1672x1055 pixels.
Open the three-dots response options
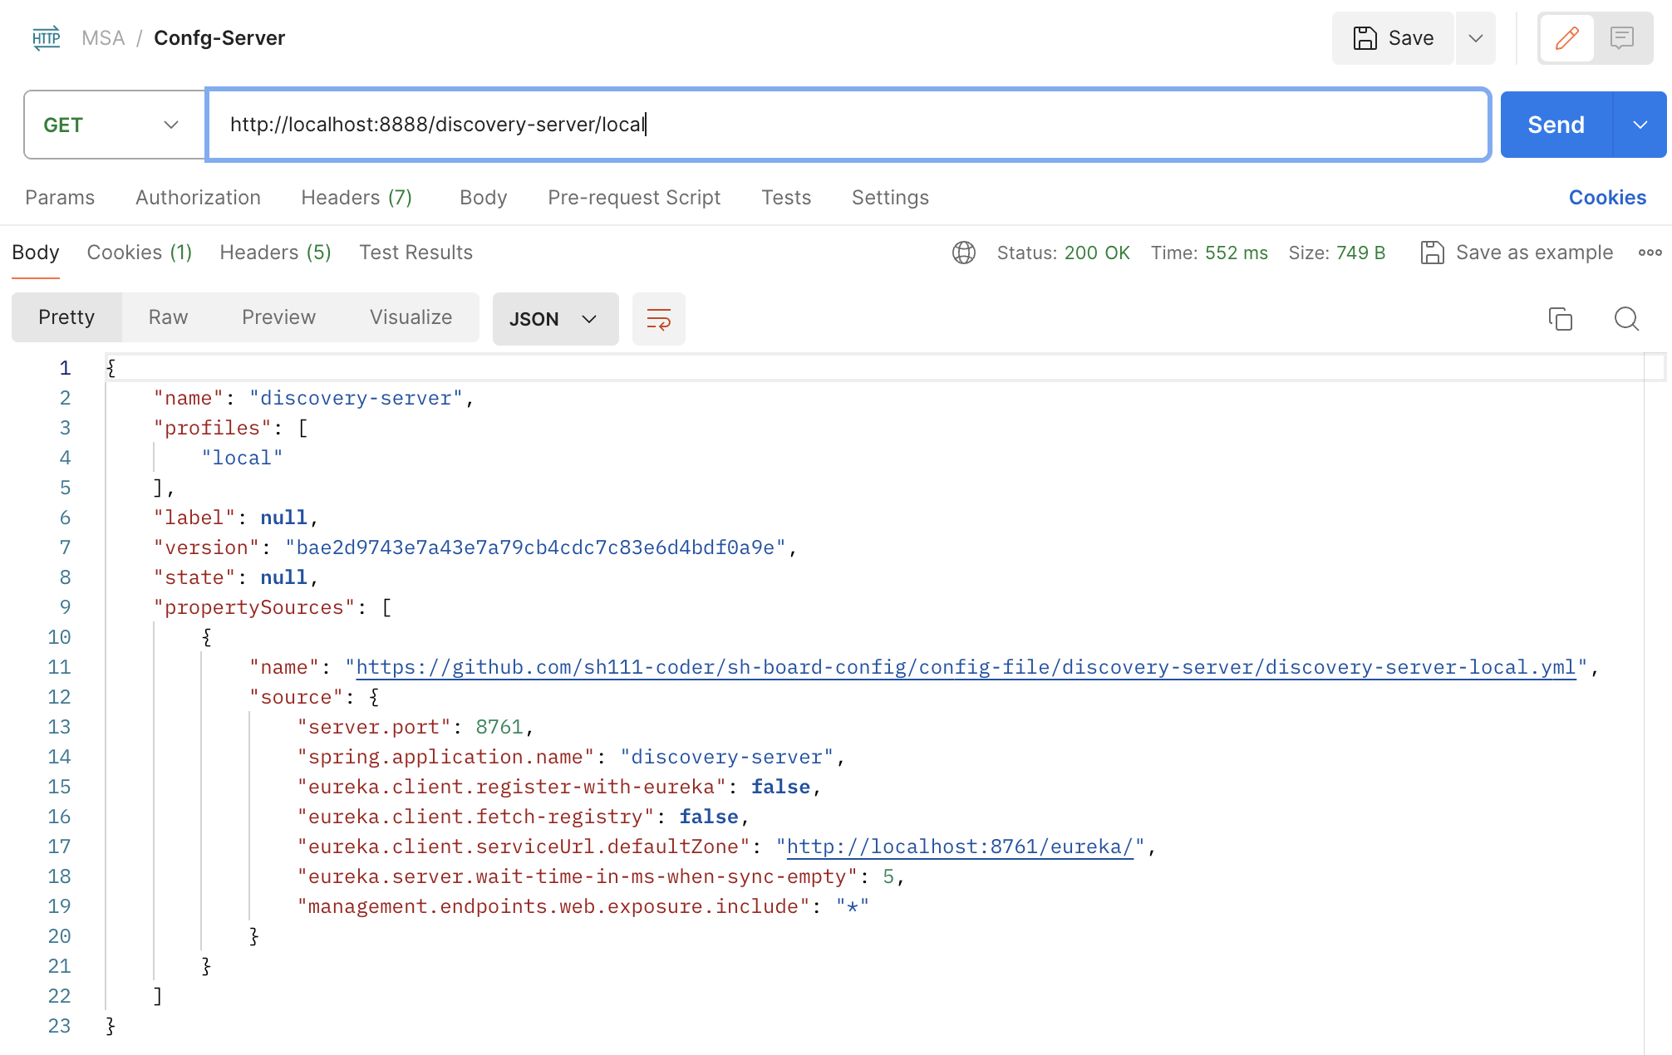(1650, 253)
